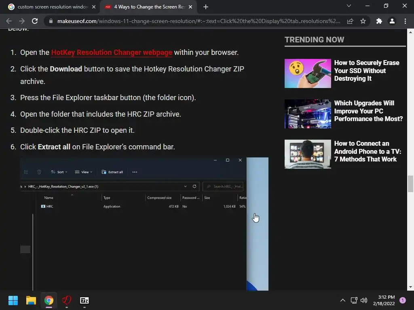Screen dimensions: 414x310
Task: Reload the current page
Action: click(35, 21)
